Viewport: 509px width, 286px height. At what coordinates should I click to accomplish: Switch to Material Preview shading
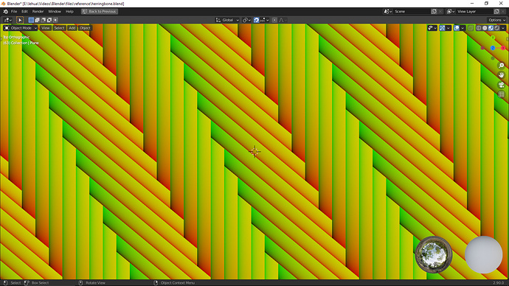pyautogui.click(x=491, y=28)
